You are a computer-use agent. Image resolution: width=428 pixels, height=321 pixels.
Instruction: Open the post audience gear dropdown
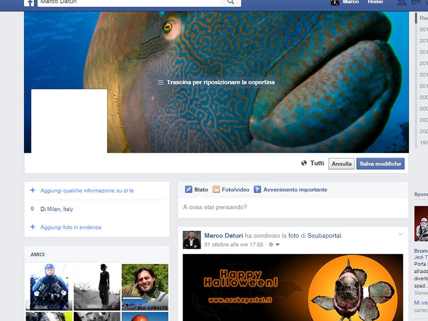tap(273, 244)
